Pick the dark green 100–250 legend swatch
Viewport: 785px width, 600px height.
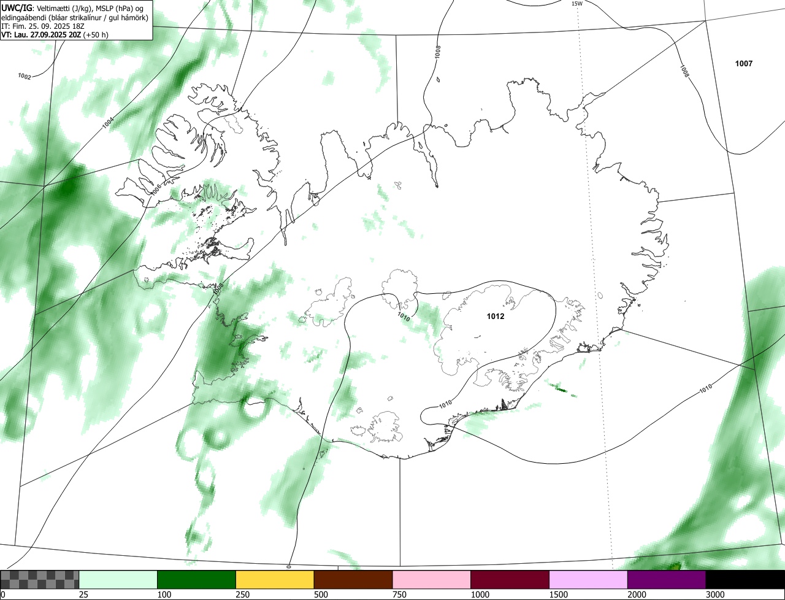(197, 579)
